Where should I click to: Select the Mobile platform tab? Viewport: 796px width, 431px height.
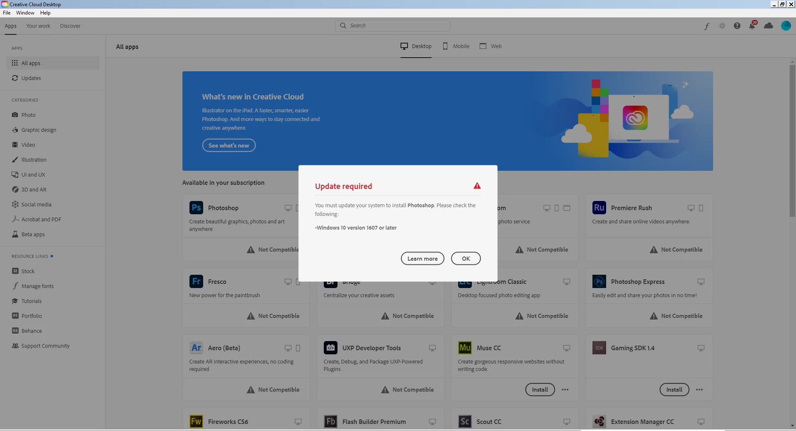pos(456,46)
